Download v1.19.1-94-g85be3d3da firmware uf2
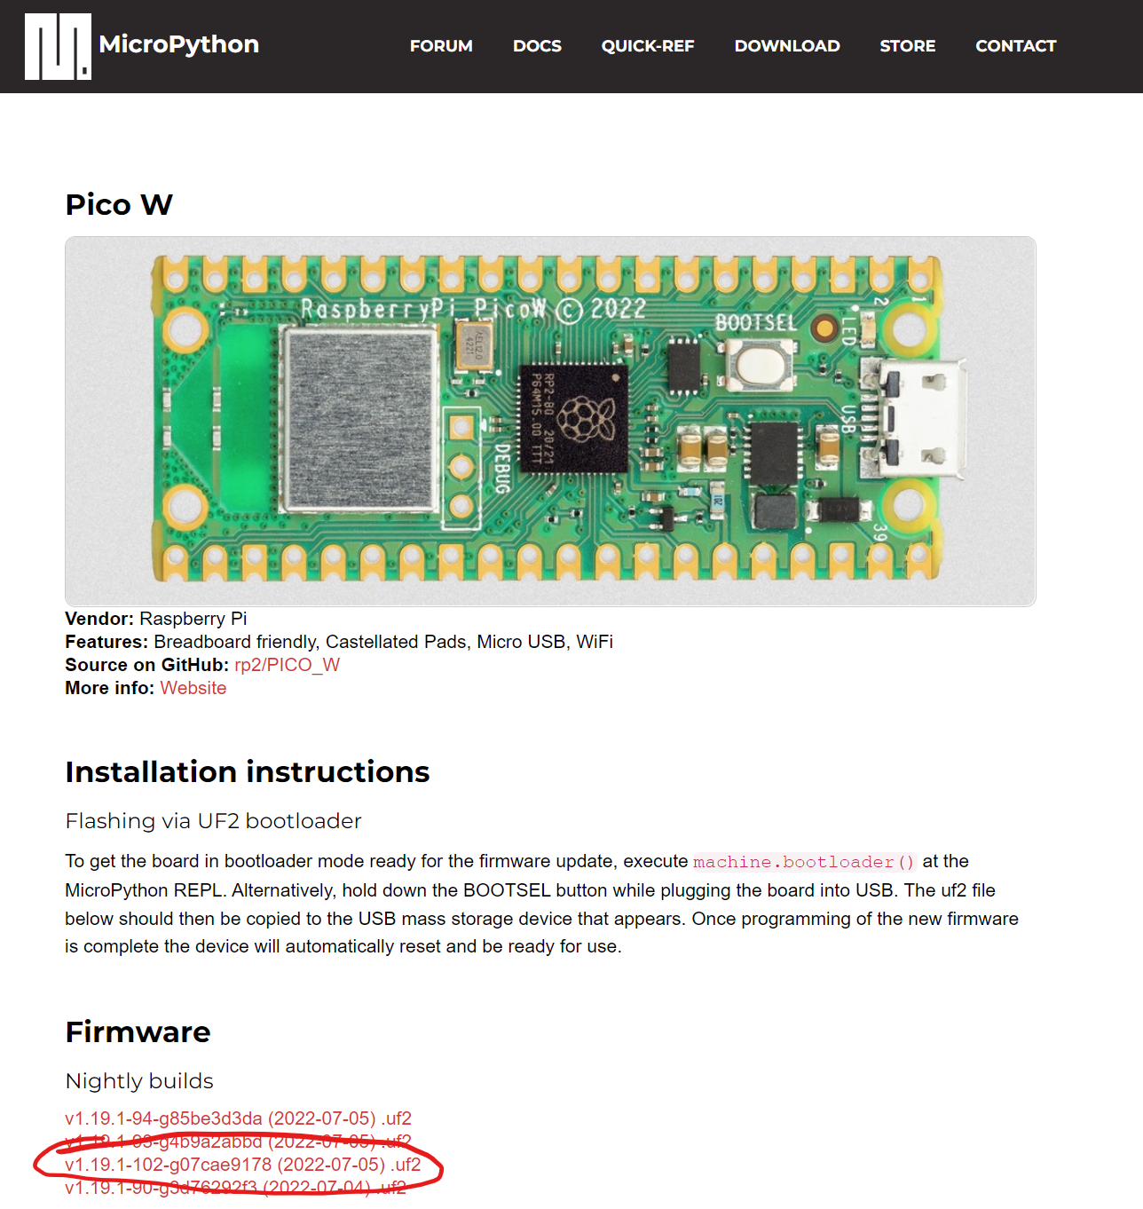Viewport: 1143px width, 1209px height. click(239, 1118)
